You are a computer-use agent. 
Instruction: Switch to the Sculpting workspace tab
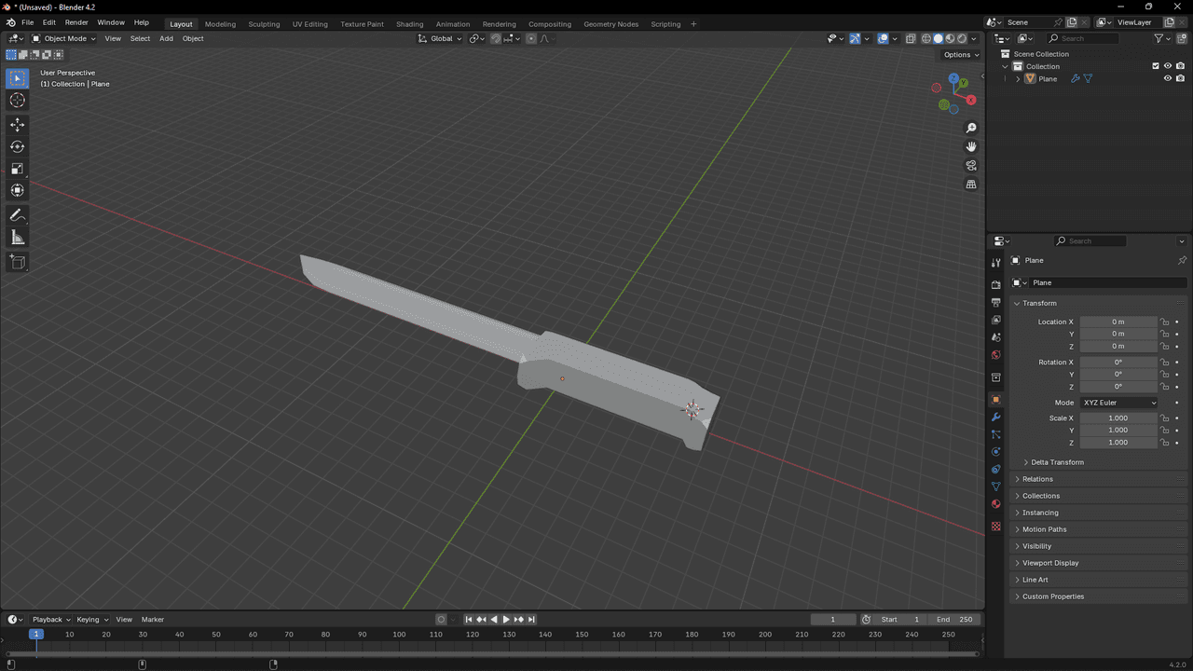(x=264, y=23)
